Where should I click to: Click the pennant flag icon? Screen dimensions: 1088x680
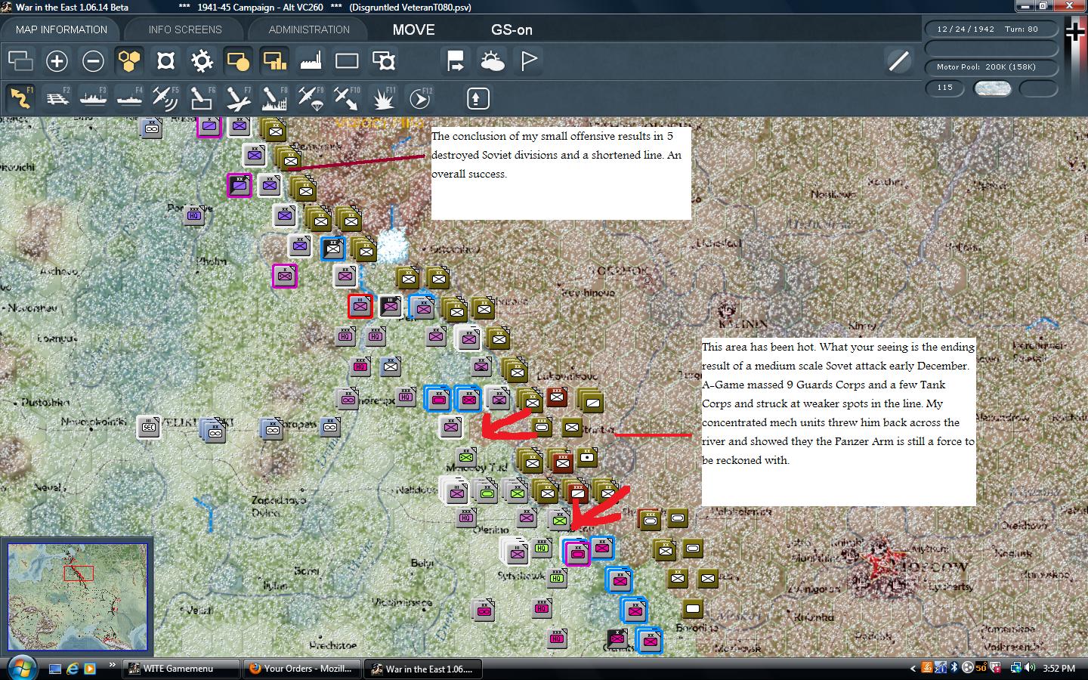[528, 60]
